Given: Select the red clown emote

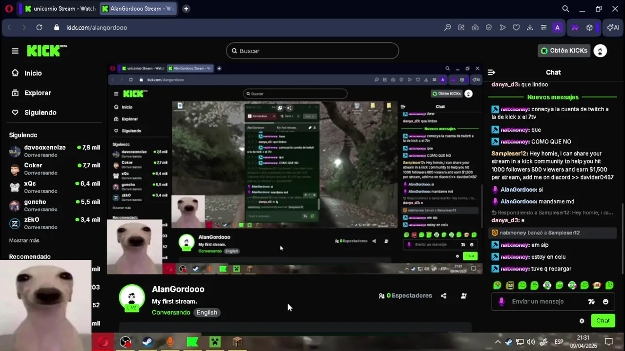Looking at the screenshot, I should coord(597,285).
